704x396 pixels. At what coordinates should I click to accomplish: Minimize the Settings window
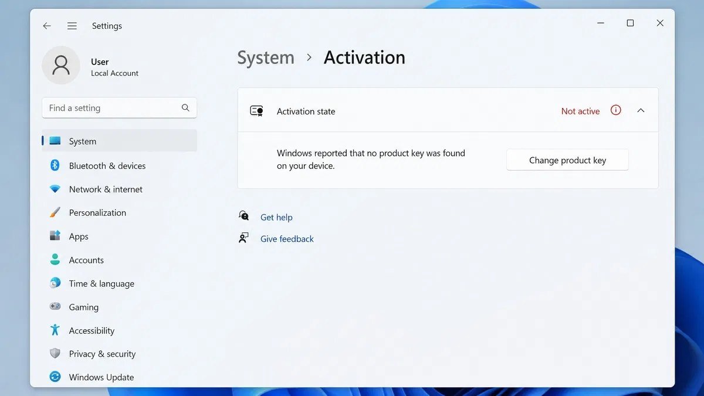(601, 23)
